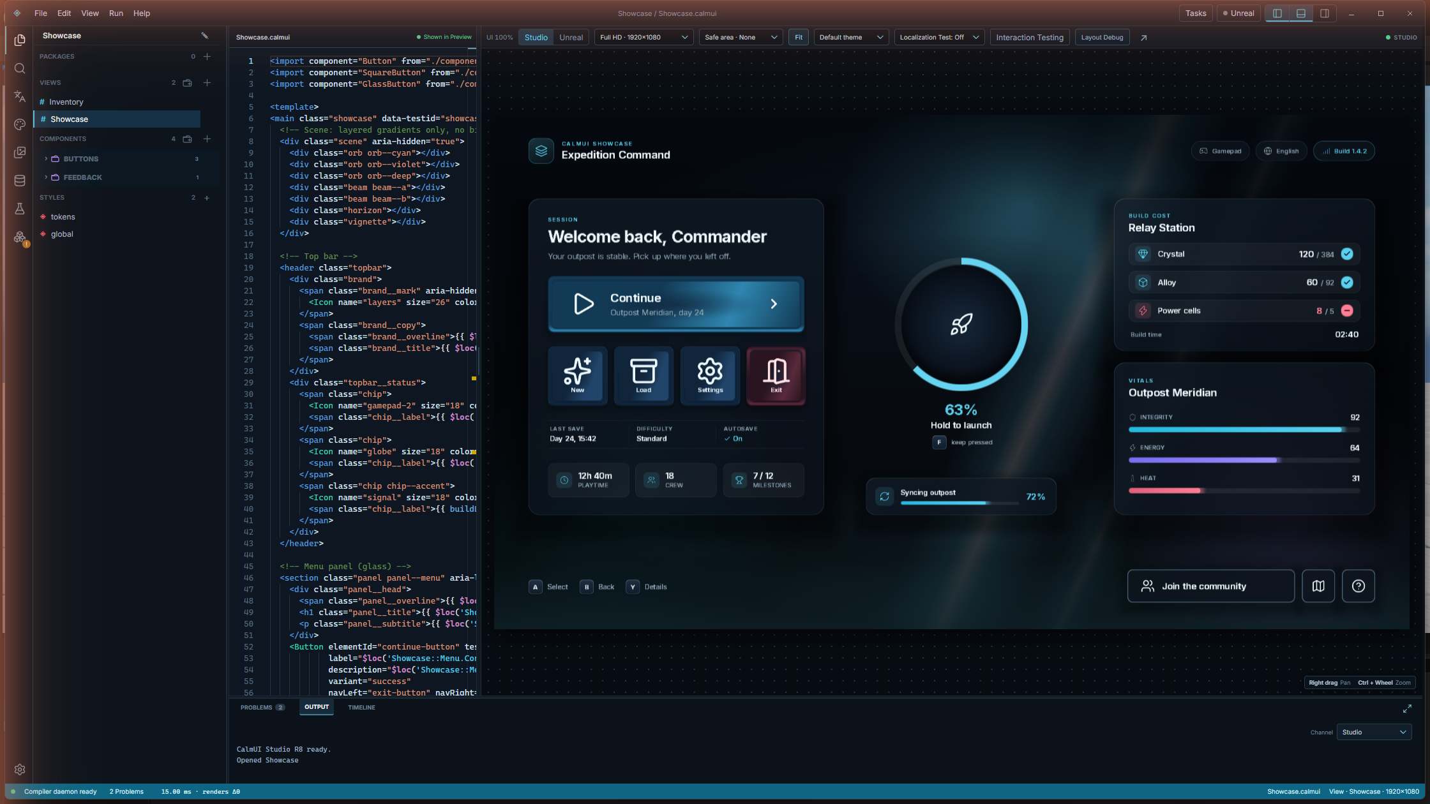Image resolution: width=1430 pixels, height=804 pixels.
Task: Switch preview to Unreal mode tab
Action: coord(571,38)
